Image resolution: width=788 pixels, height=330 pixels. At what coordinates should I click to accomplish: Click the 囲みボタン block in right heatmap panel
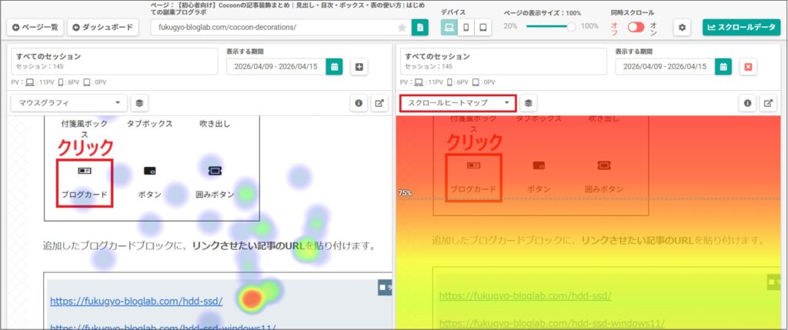[x=603, y=177]
